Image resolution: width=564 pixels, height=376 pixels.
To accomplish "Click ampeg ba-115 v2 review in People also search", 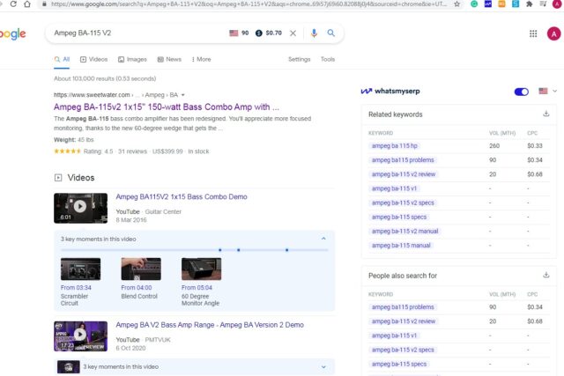I will tap(404, 321).
